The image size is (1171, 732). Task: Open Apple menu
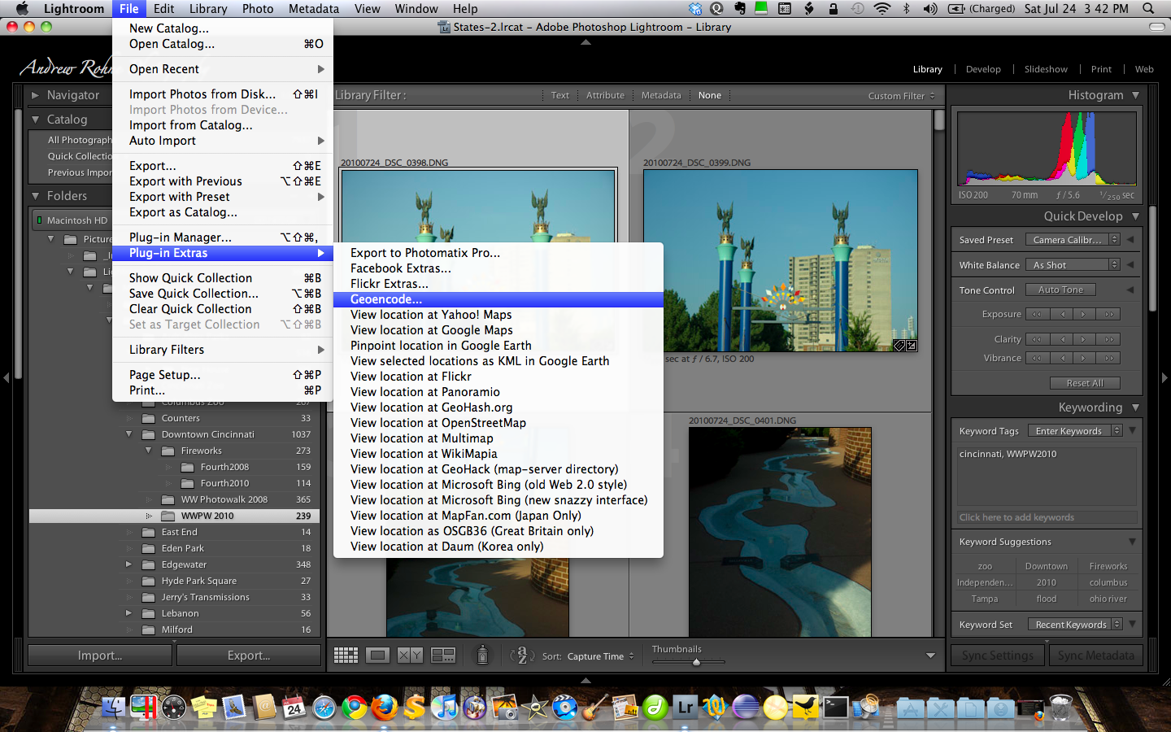point(22,9)
